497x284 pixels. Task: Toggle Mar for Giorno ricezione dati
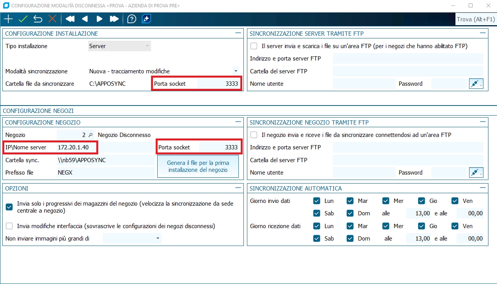pos(350,226)
